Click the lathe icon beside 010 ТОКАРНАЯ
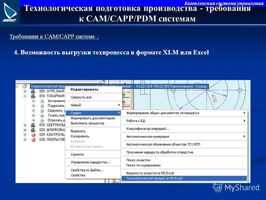Viewport: 266px width, 200px height. pyautogui.click(x=33, y=96)
